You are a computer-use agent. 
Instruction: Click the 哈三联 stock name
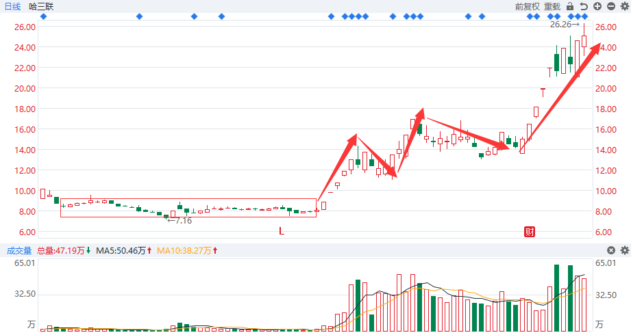[41, 6]
